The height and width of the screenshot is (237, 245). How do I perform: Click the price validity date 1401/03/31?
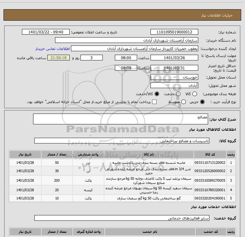[x=174, y=68]
